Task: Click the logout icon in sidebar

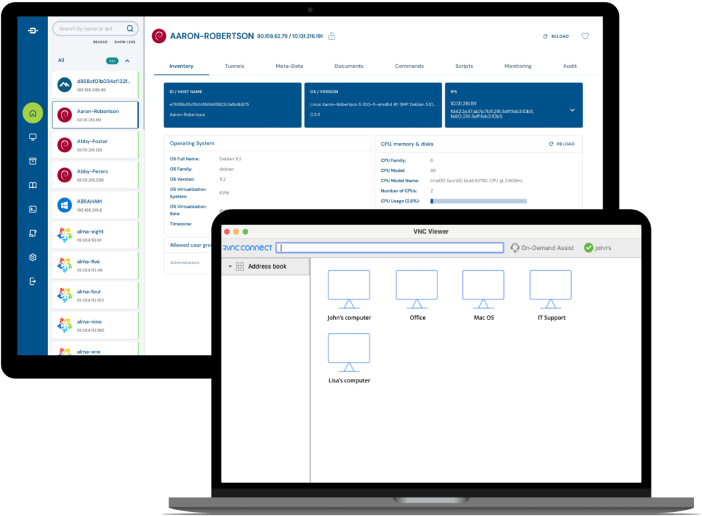Action: click(32, 281)
